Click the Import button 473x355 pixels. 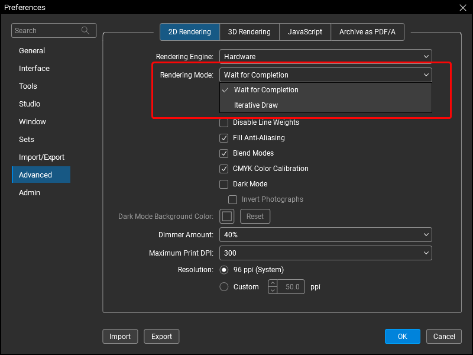(x=120, y=337)
